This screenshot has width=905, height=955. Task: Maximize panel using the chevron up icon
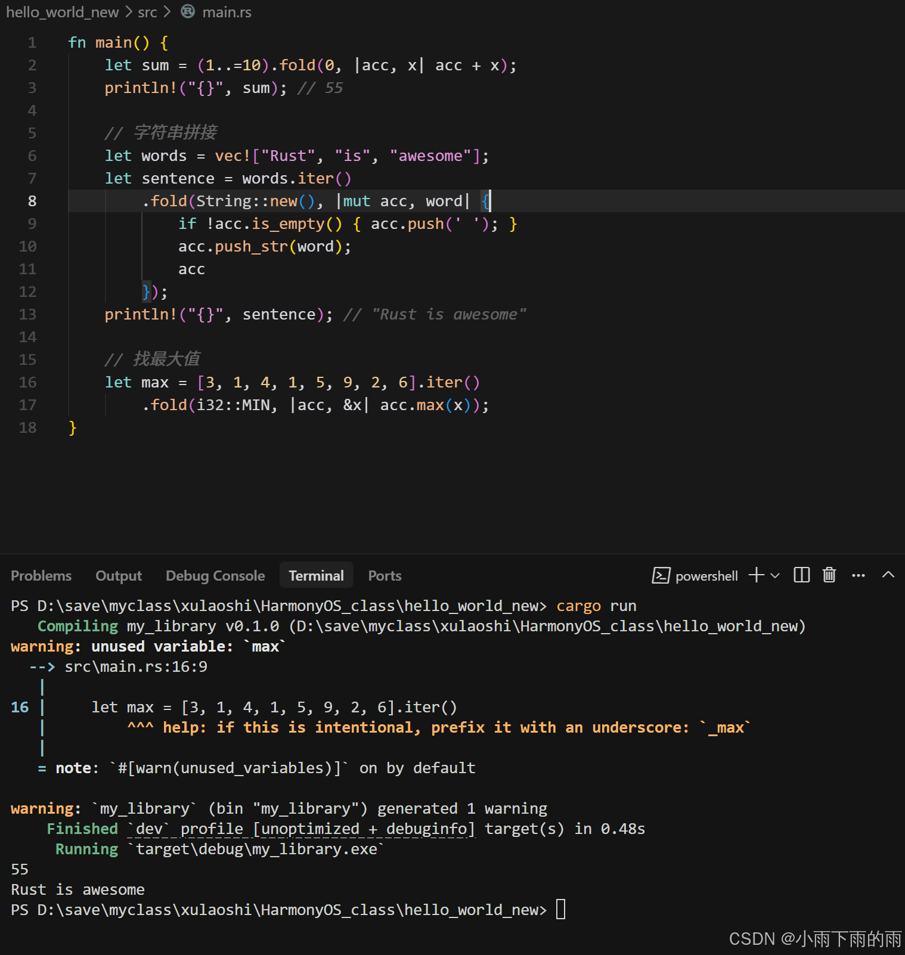(x=888, y=575)
